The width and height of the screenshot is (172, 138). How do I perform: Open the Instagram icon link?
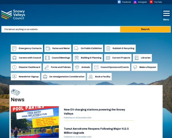[135, 2]
